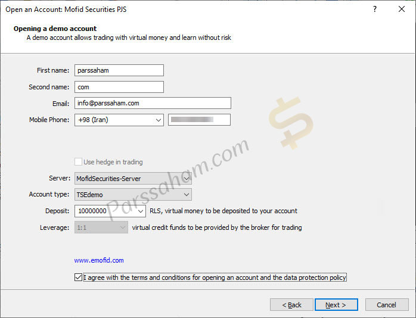Click the help question mark icon

click(375, 10)
